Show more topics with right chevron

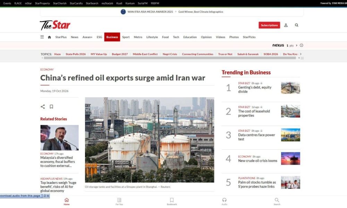coord(301,54)
